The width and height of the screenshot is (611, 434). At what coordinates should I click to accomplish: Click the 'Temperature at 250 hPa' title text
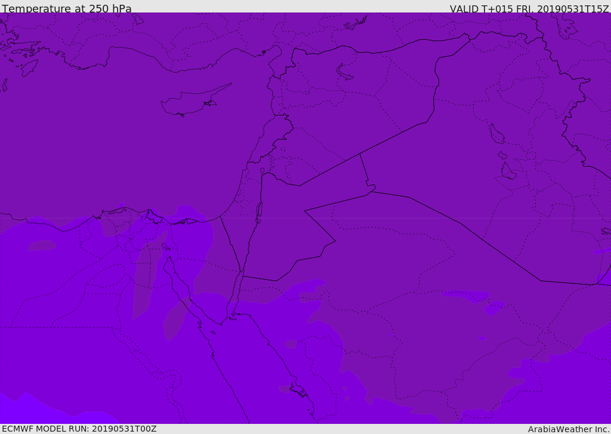pyautogui.click(x=67, y=8)
